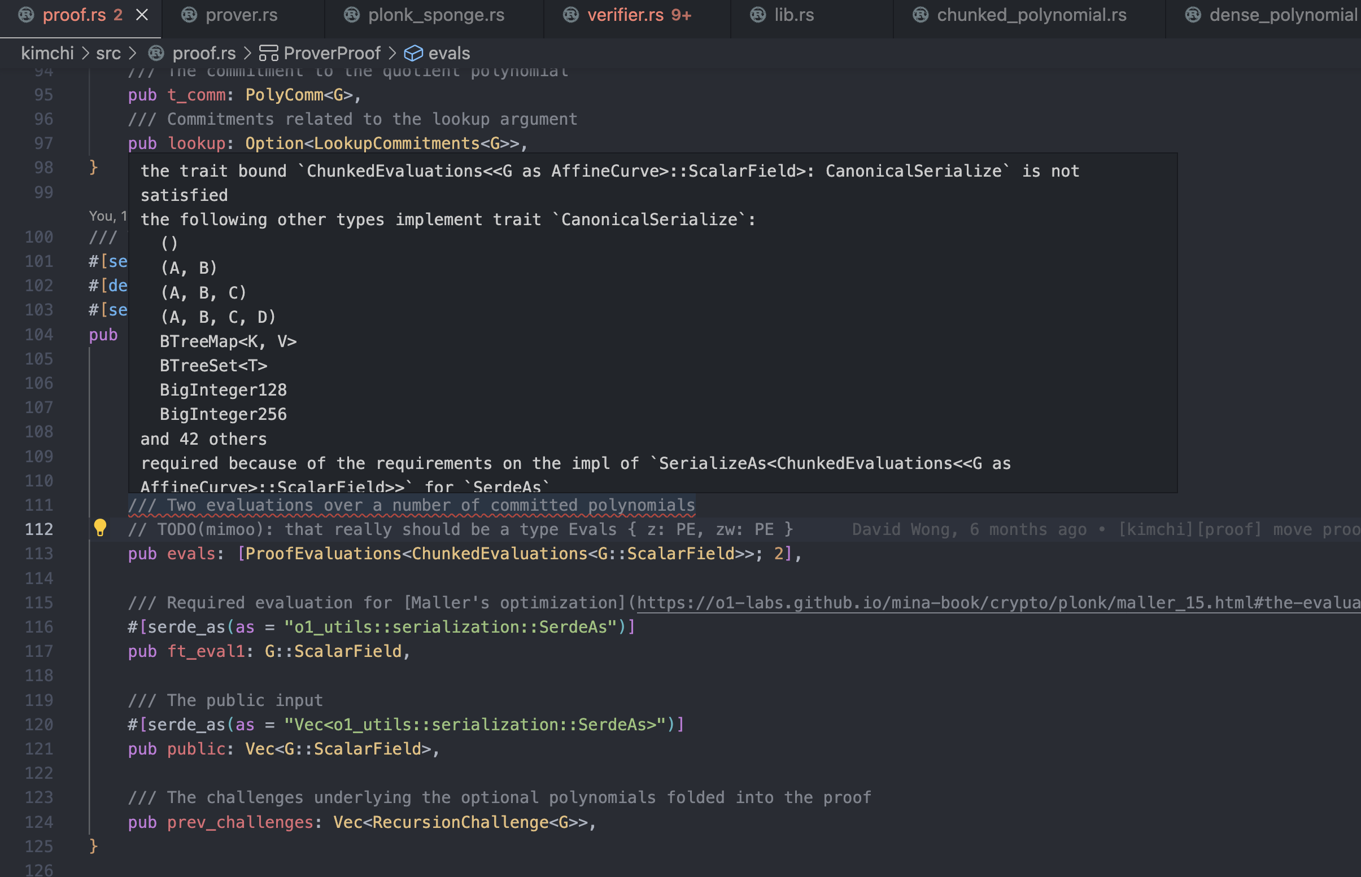The height and width of the screenshot is (877, 1361).
Task: Click Rust file icon on prover.rs tab
Action: click(189, 15)
